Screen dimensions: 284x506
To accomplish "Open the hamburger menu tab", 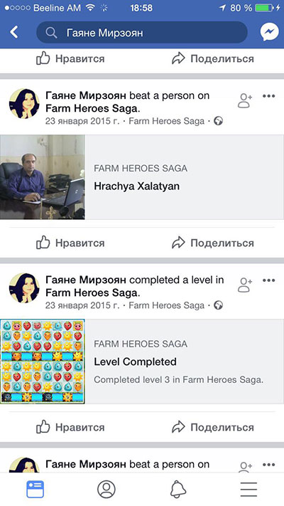I will coord(248,489).
